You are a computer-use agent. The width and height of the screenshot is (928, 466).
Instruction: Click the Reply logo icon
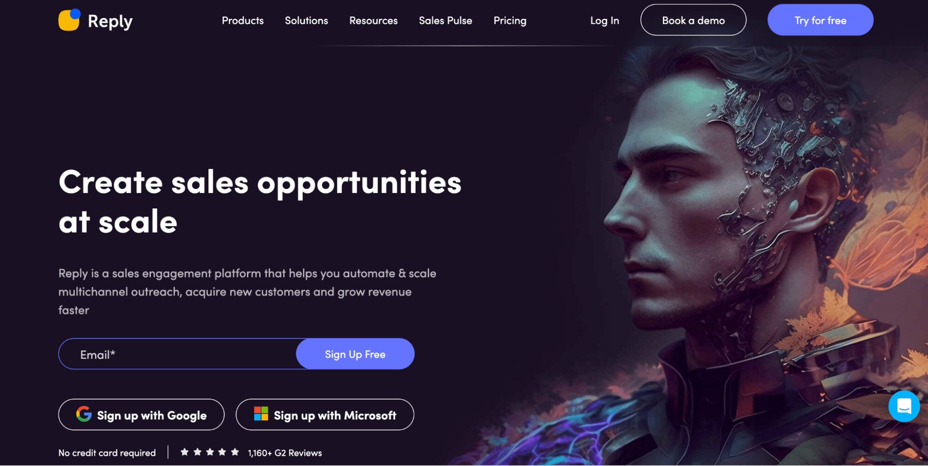pyautogui.click(x=70, y=20)
